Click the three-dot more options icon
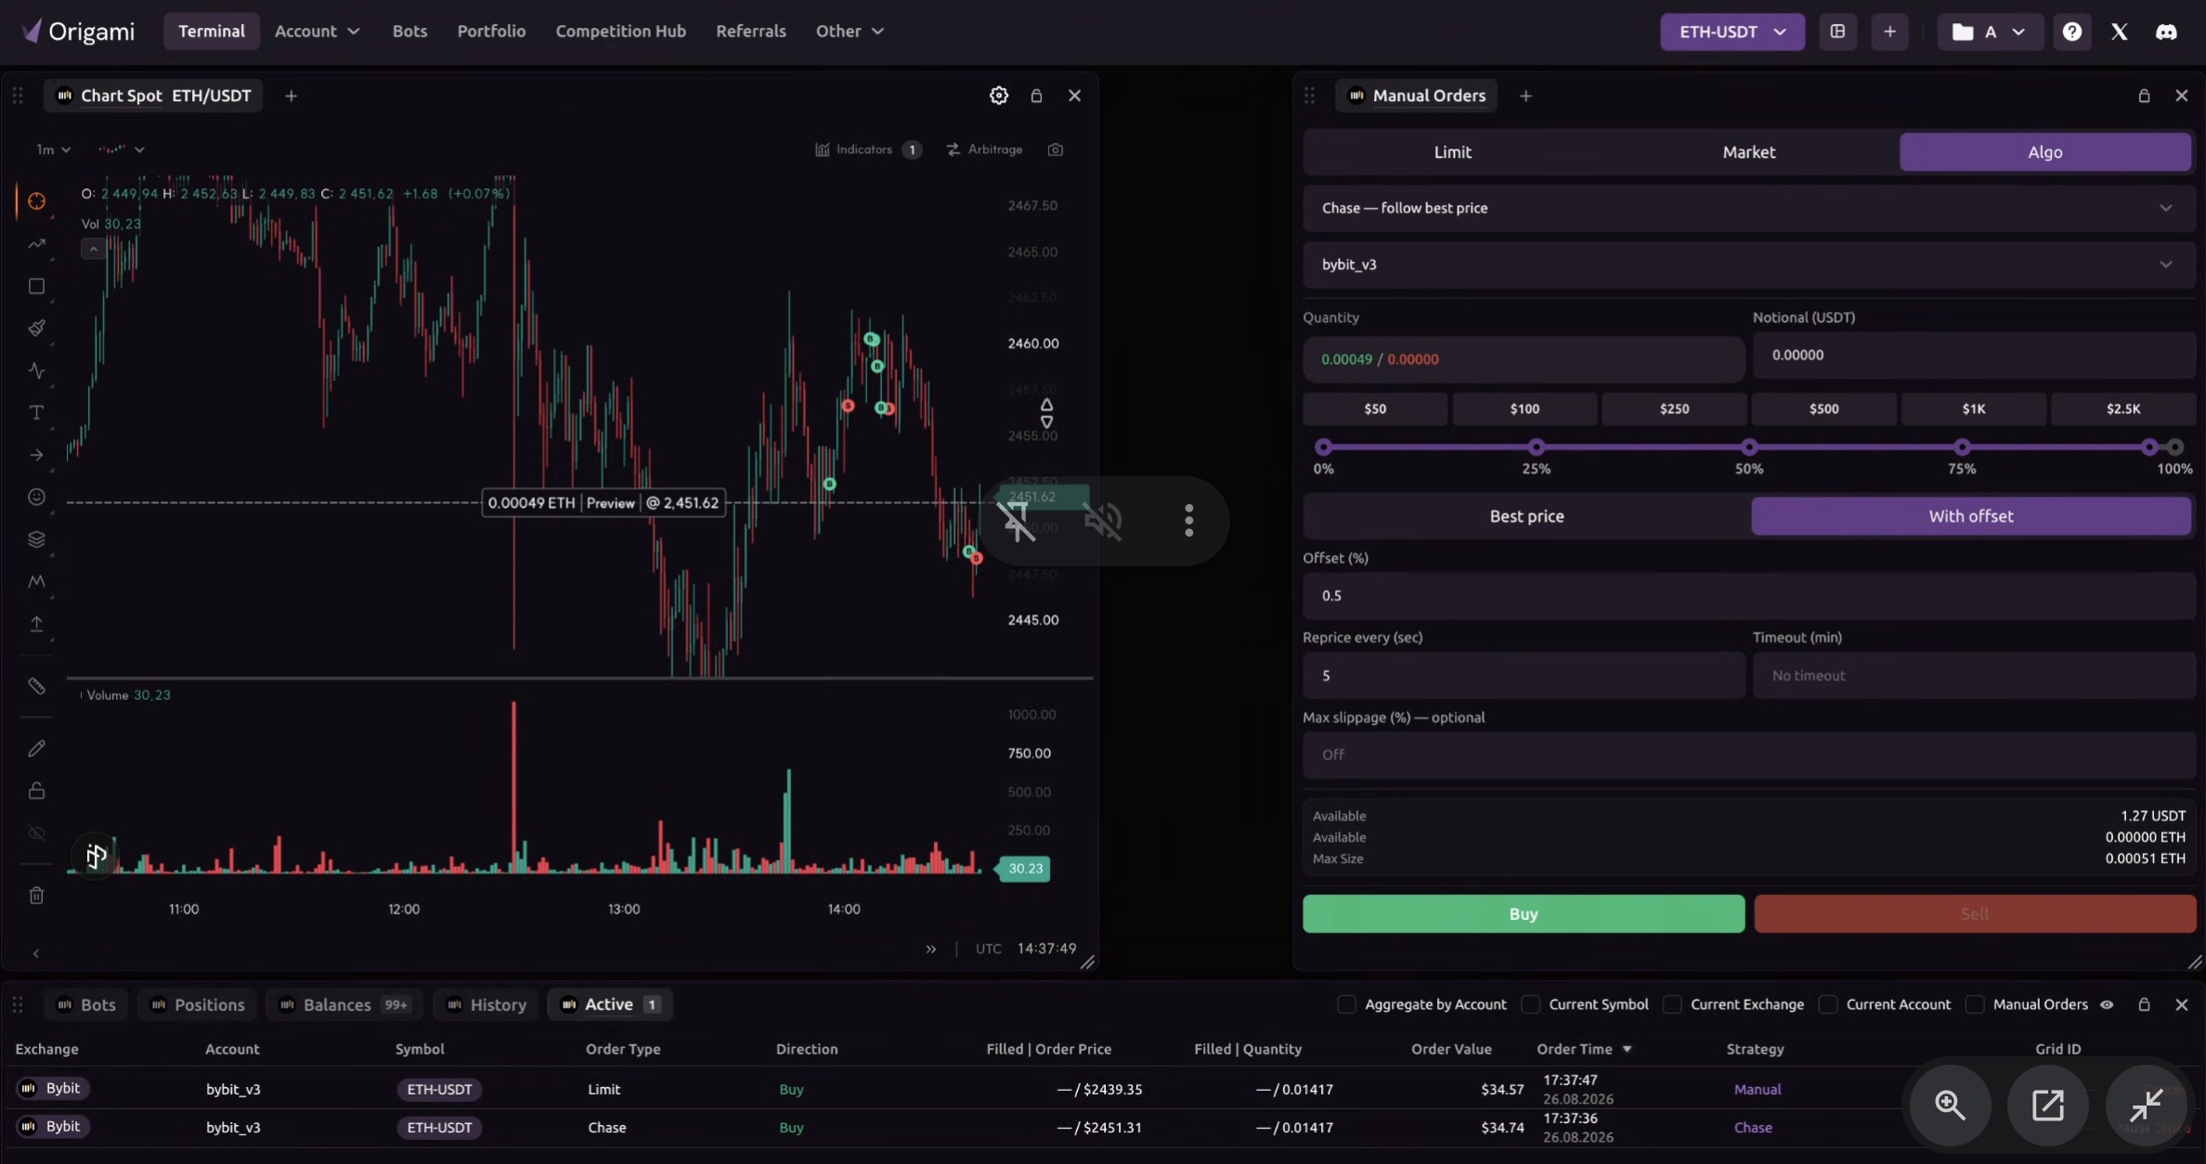Screen dimensions: 2206x1164 click(1188, 521)
